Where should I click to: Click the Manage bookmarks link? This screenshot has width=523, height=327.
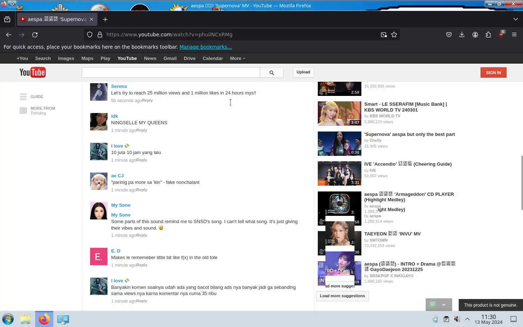click(206, 47)
